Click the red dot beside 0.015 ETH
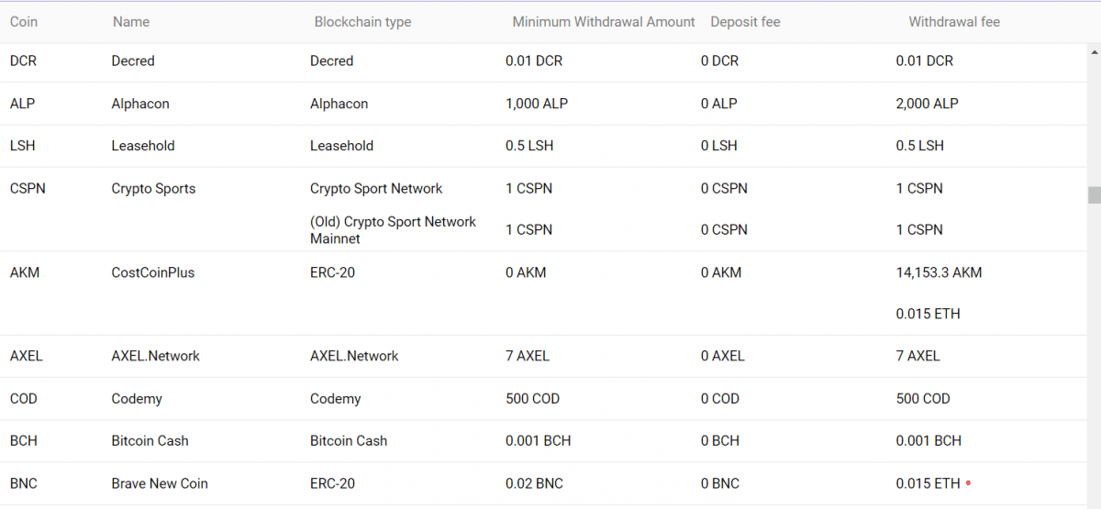Image resolution: width=1101 pixels, height=509 pixels. [x=969, y=483]
